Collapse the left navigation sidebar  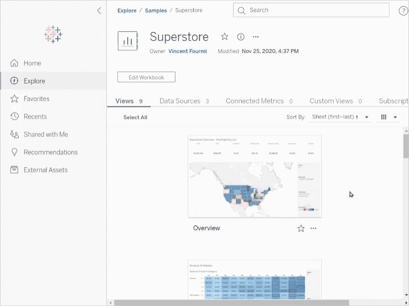pos(100,11)
